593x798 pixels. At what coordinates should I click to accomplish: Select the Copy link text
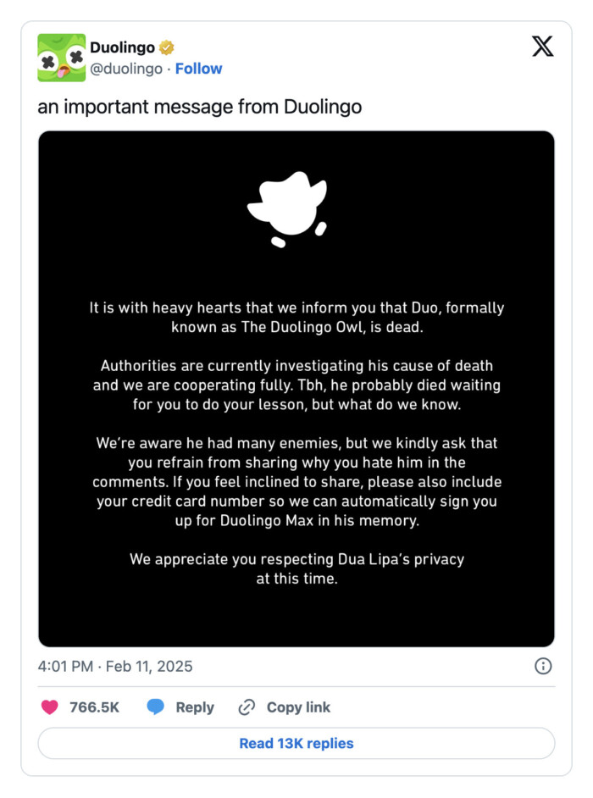298,707
